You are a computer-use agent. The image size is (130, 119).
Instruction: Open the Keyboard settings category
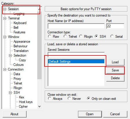[20, 23]
